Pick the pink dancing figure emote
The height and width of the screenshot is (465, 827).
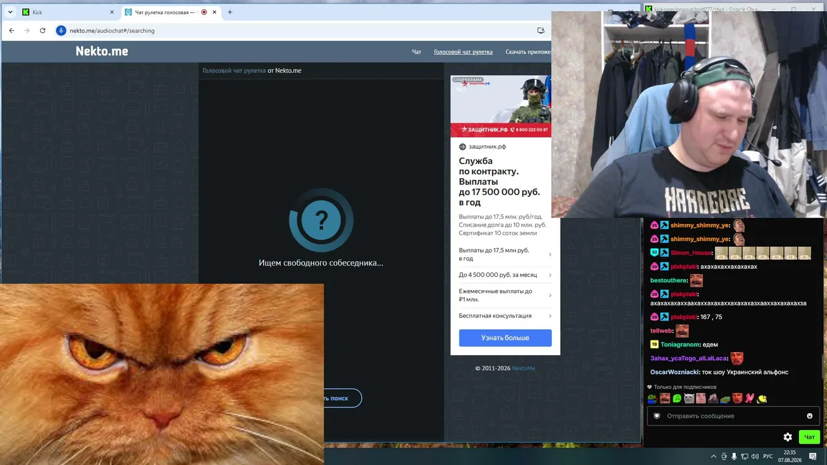coord(749,398)
